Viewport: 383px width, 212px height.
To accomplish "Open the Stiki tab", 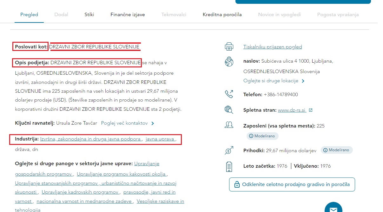I will 89,15.
